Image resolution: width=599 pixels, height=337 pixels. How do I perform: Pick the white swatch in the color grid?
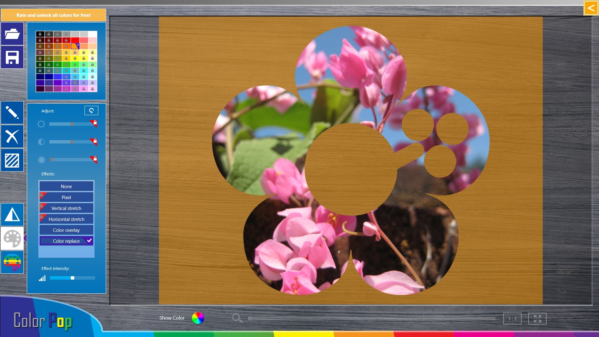(92, 34)
